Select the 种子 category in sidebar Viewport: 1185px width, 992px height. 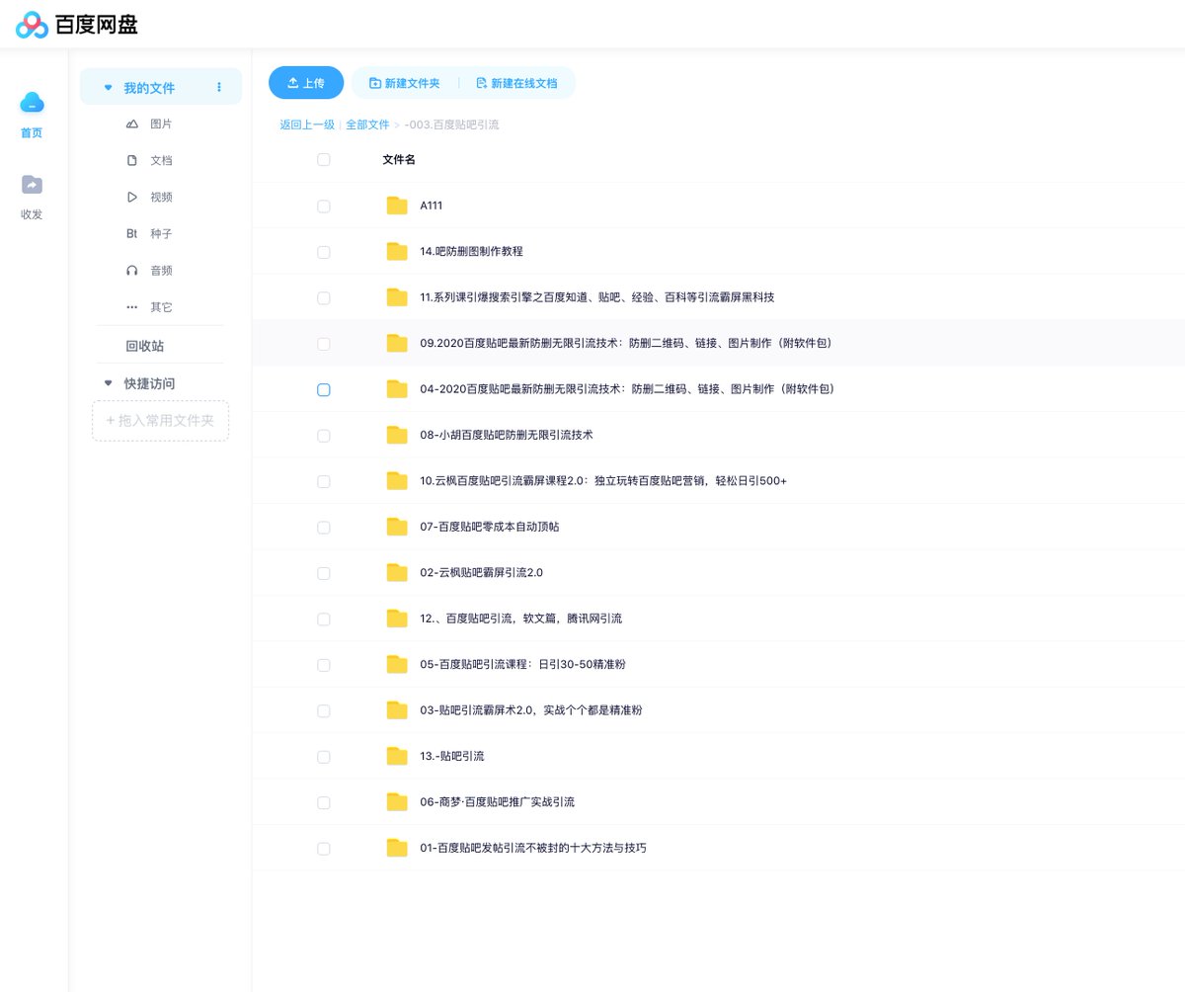tap(161, 233)
